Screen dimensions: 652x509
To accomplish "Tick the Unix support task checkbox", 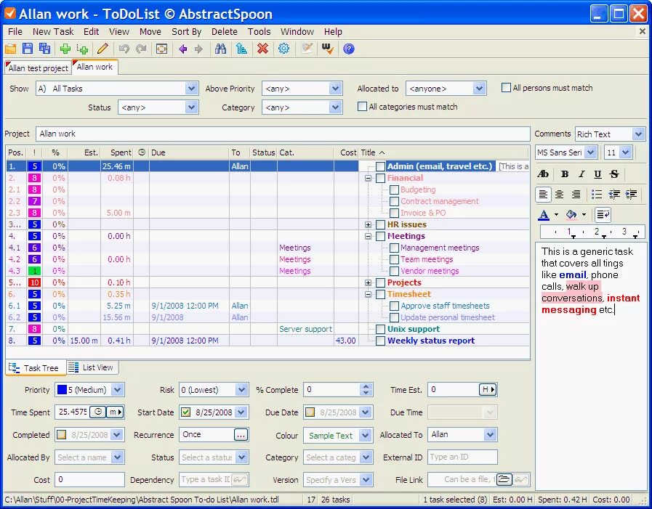I will pyautogui.click(x=380, y=329).
